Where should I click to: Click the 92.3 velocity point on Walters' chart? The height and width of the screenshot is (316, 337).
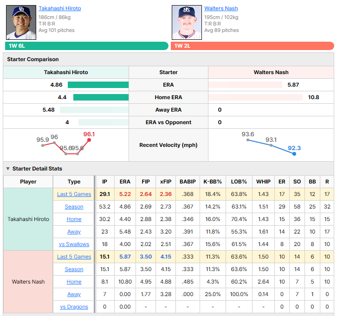point(294,154)
